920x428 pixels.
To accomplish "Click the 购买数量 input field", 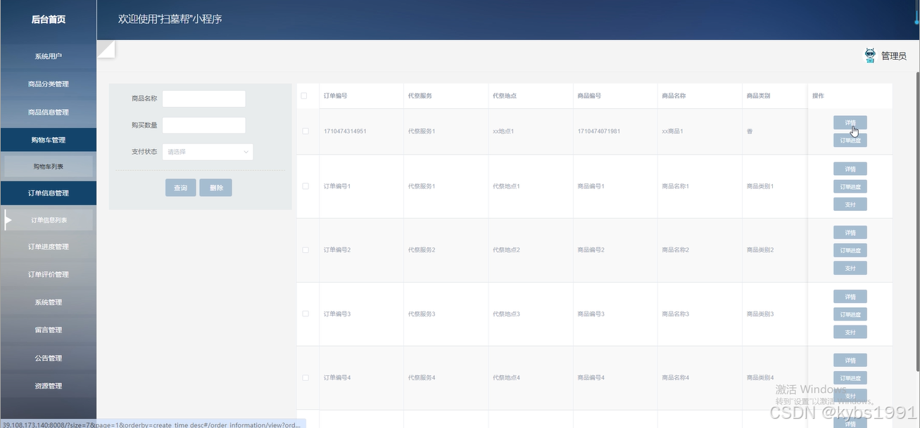I will point(204,125).
